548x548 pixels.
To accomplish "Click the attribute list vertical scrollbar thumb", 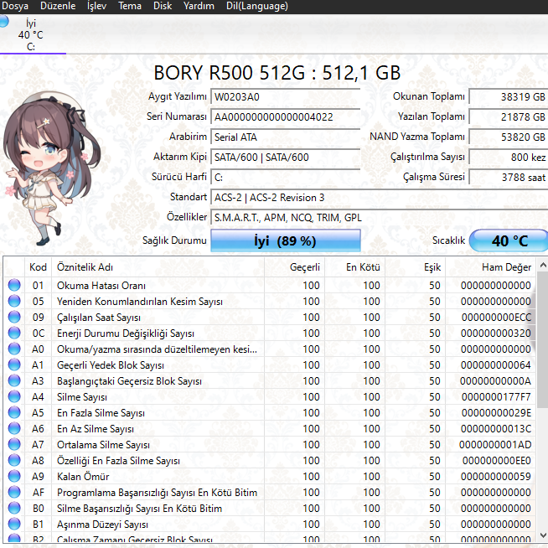I will [x=543, y=341].
